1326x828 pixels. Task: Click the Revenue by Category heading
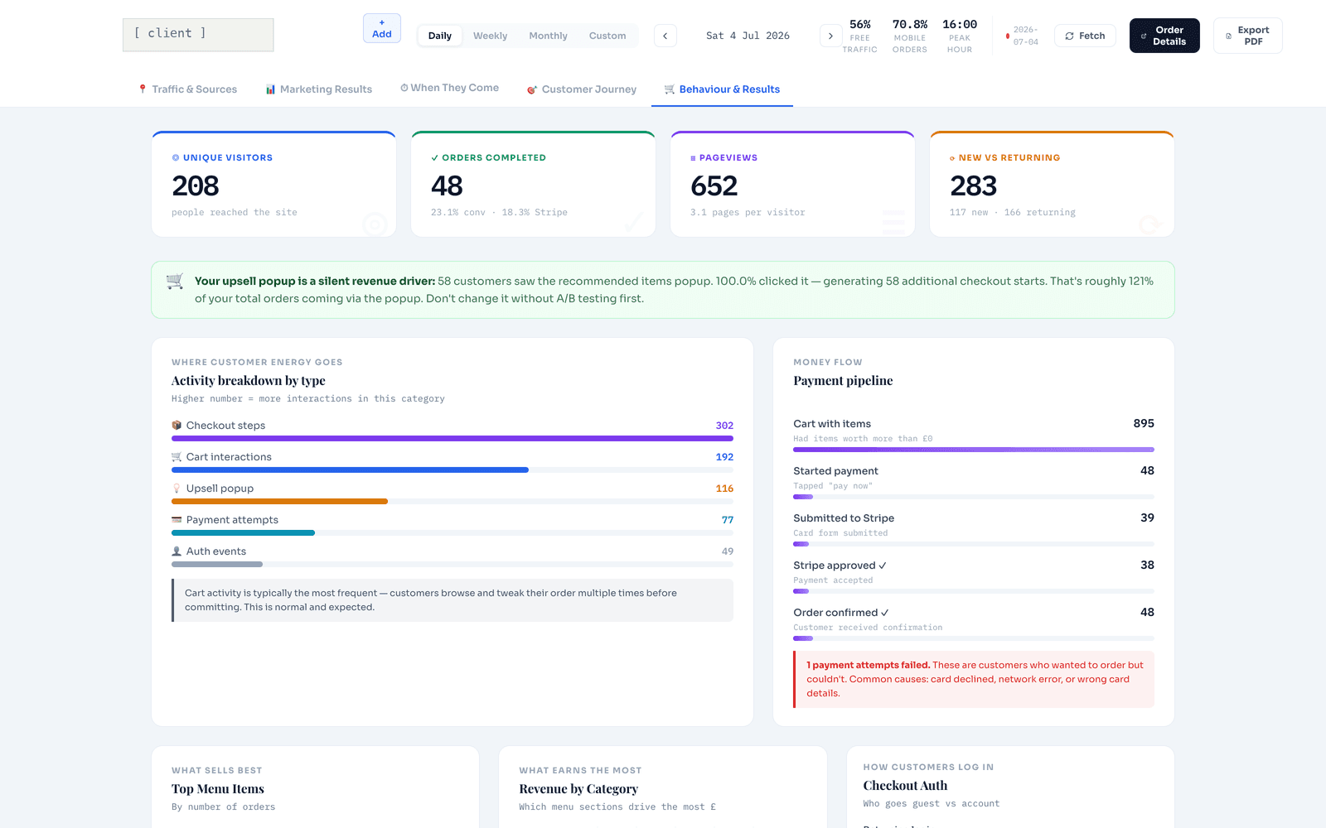(578, 789)
